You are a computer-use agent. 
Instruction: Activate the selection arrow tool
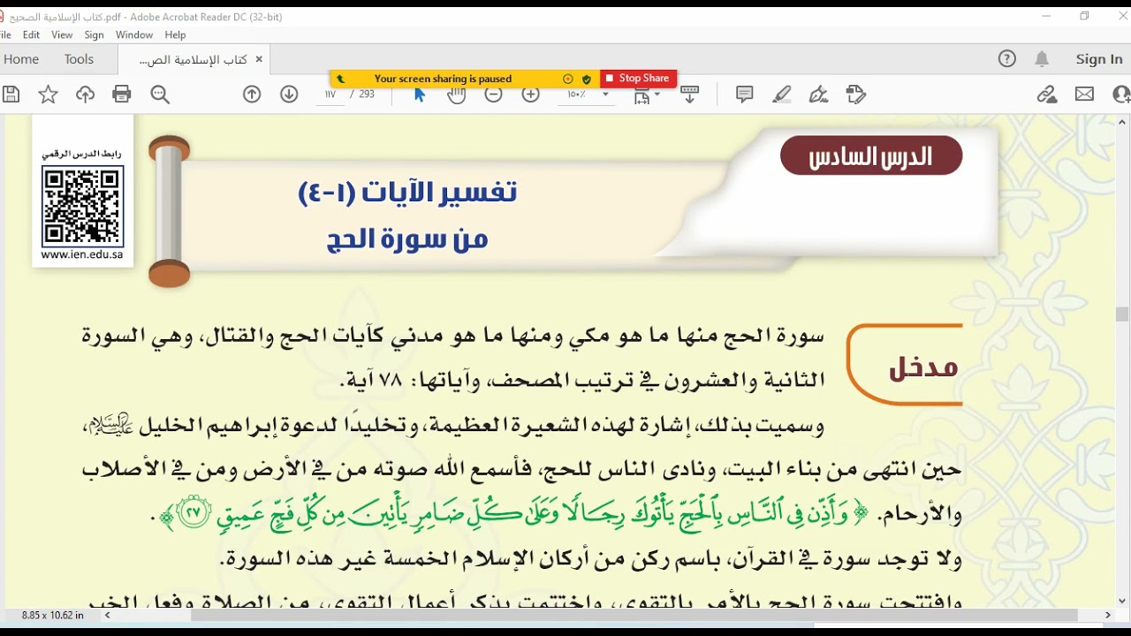click(x=420, y=95)
